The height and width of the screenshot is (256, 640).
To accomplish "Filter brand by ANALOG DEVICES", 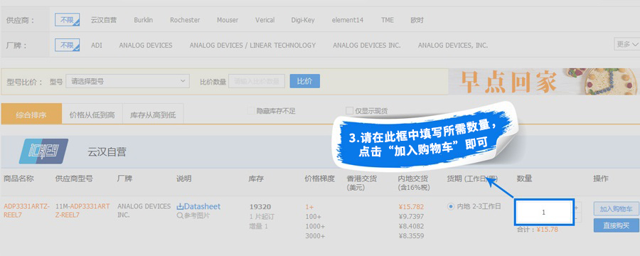I will pyautogui.click(x=146, y=46).
